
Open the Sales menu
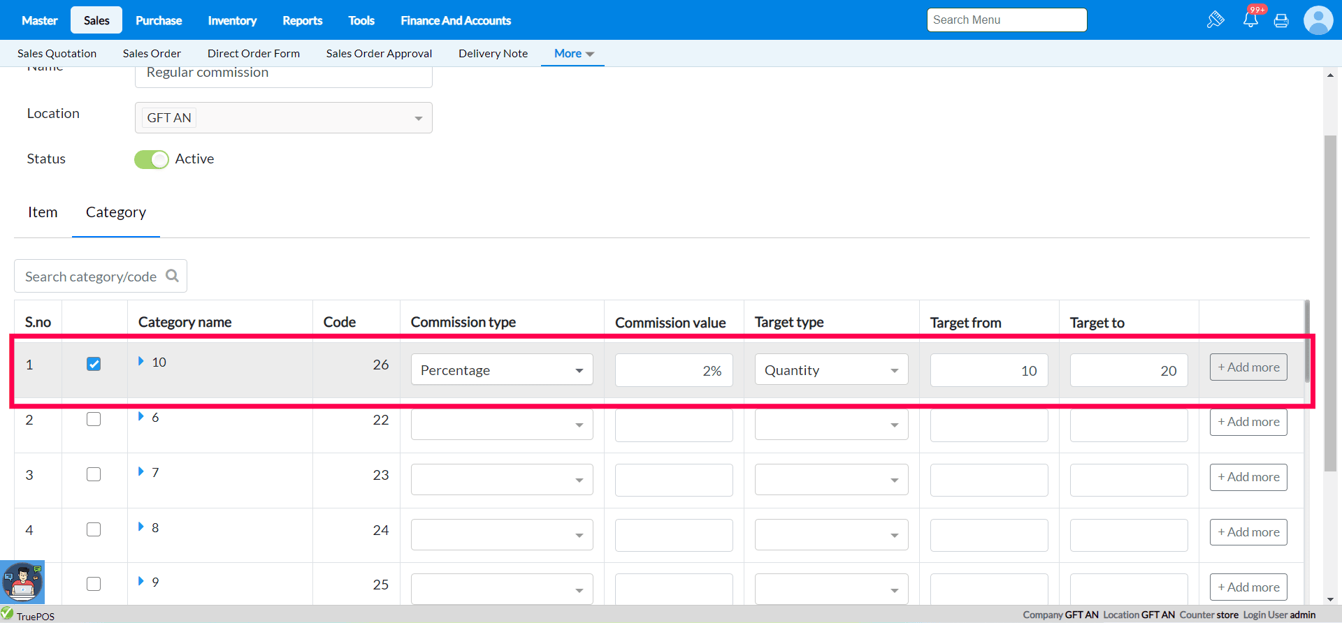(x=96, y=20)
